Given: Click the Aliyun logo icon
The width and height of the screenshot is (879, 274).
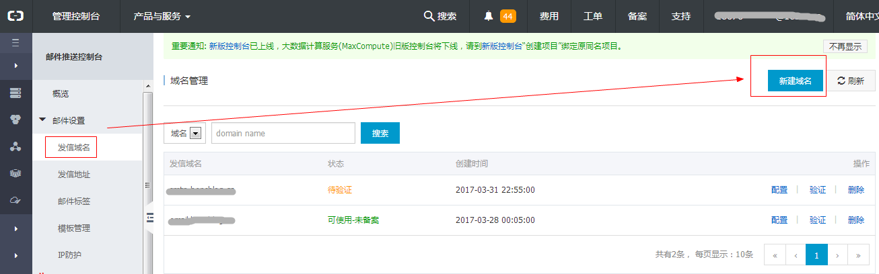Looking at the screenshot, I should pos(15,16).
